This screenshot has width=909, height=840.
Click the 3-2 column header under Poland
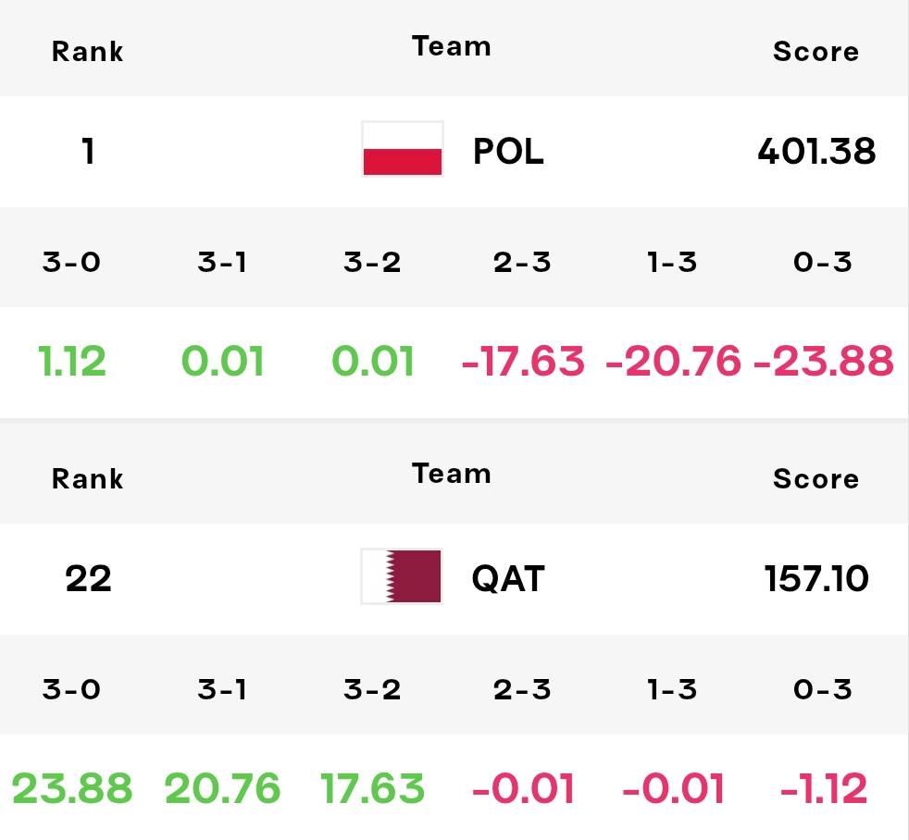[x=372, y=263]
